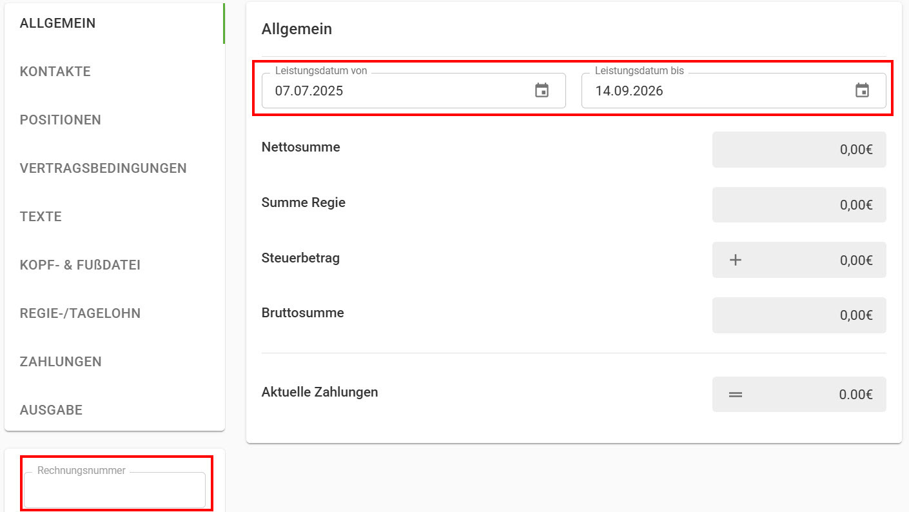Click the Allgemein panel heading
This screenshot has width=909, height=512.
297,29
